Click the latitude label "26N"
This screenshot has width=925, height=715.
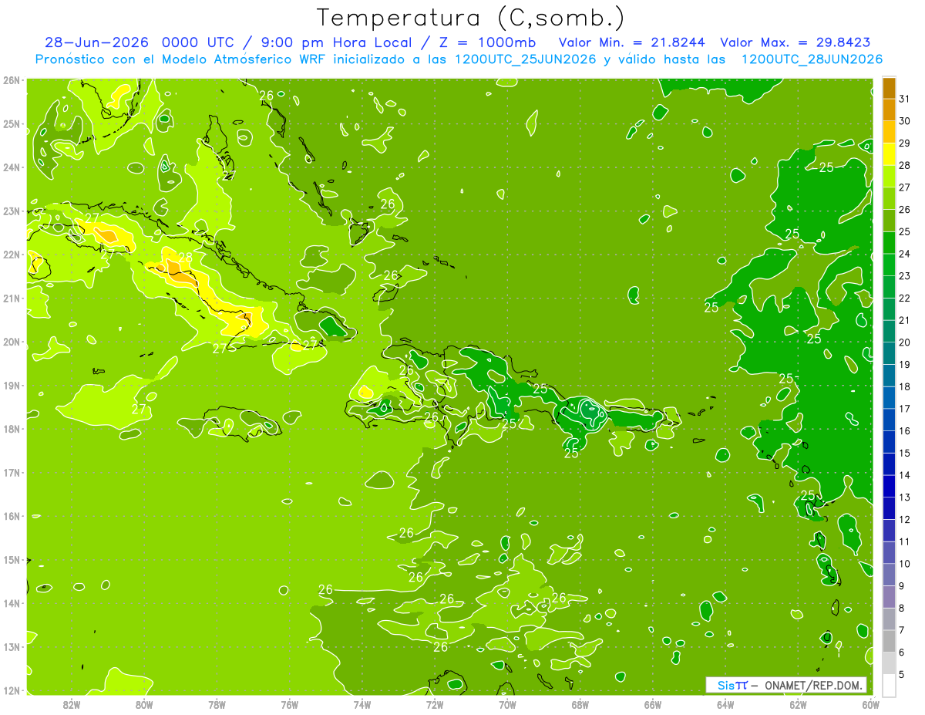tap(12, 80)
